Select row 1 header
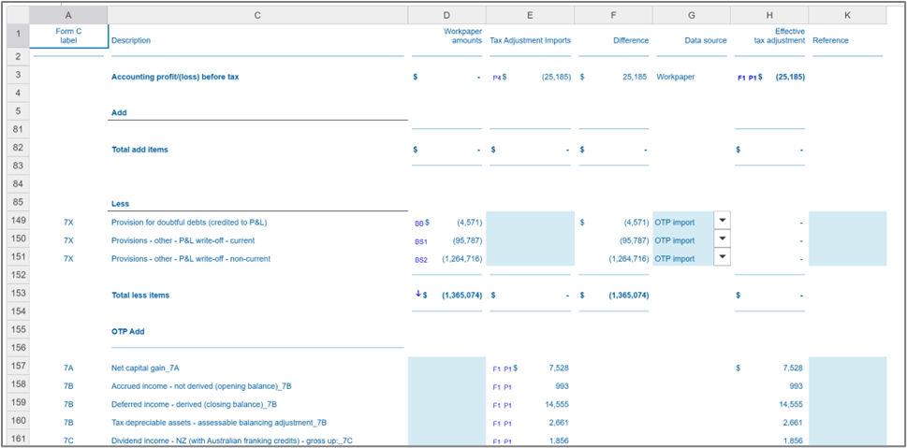907x448 pixels. click(19, 36)
